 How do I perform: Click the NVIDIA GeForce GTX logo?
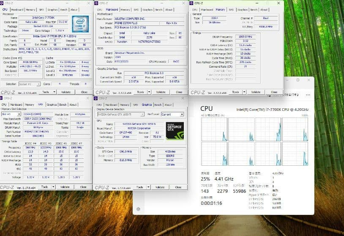[x=175, y=131]
